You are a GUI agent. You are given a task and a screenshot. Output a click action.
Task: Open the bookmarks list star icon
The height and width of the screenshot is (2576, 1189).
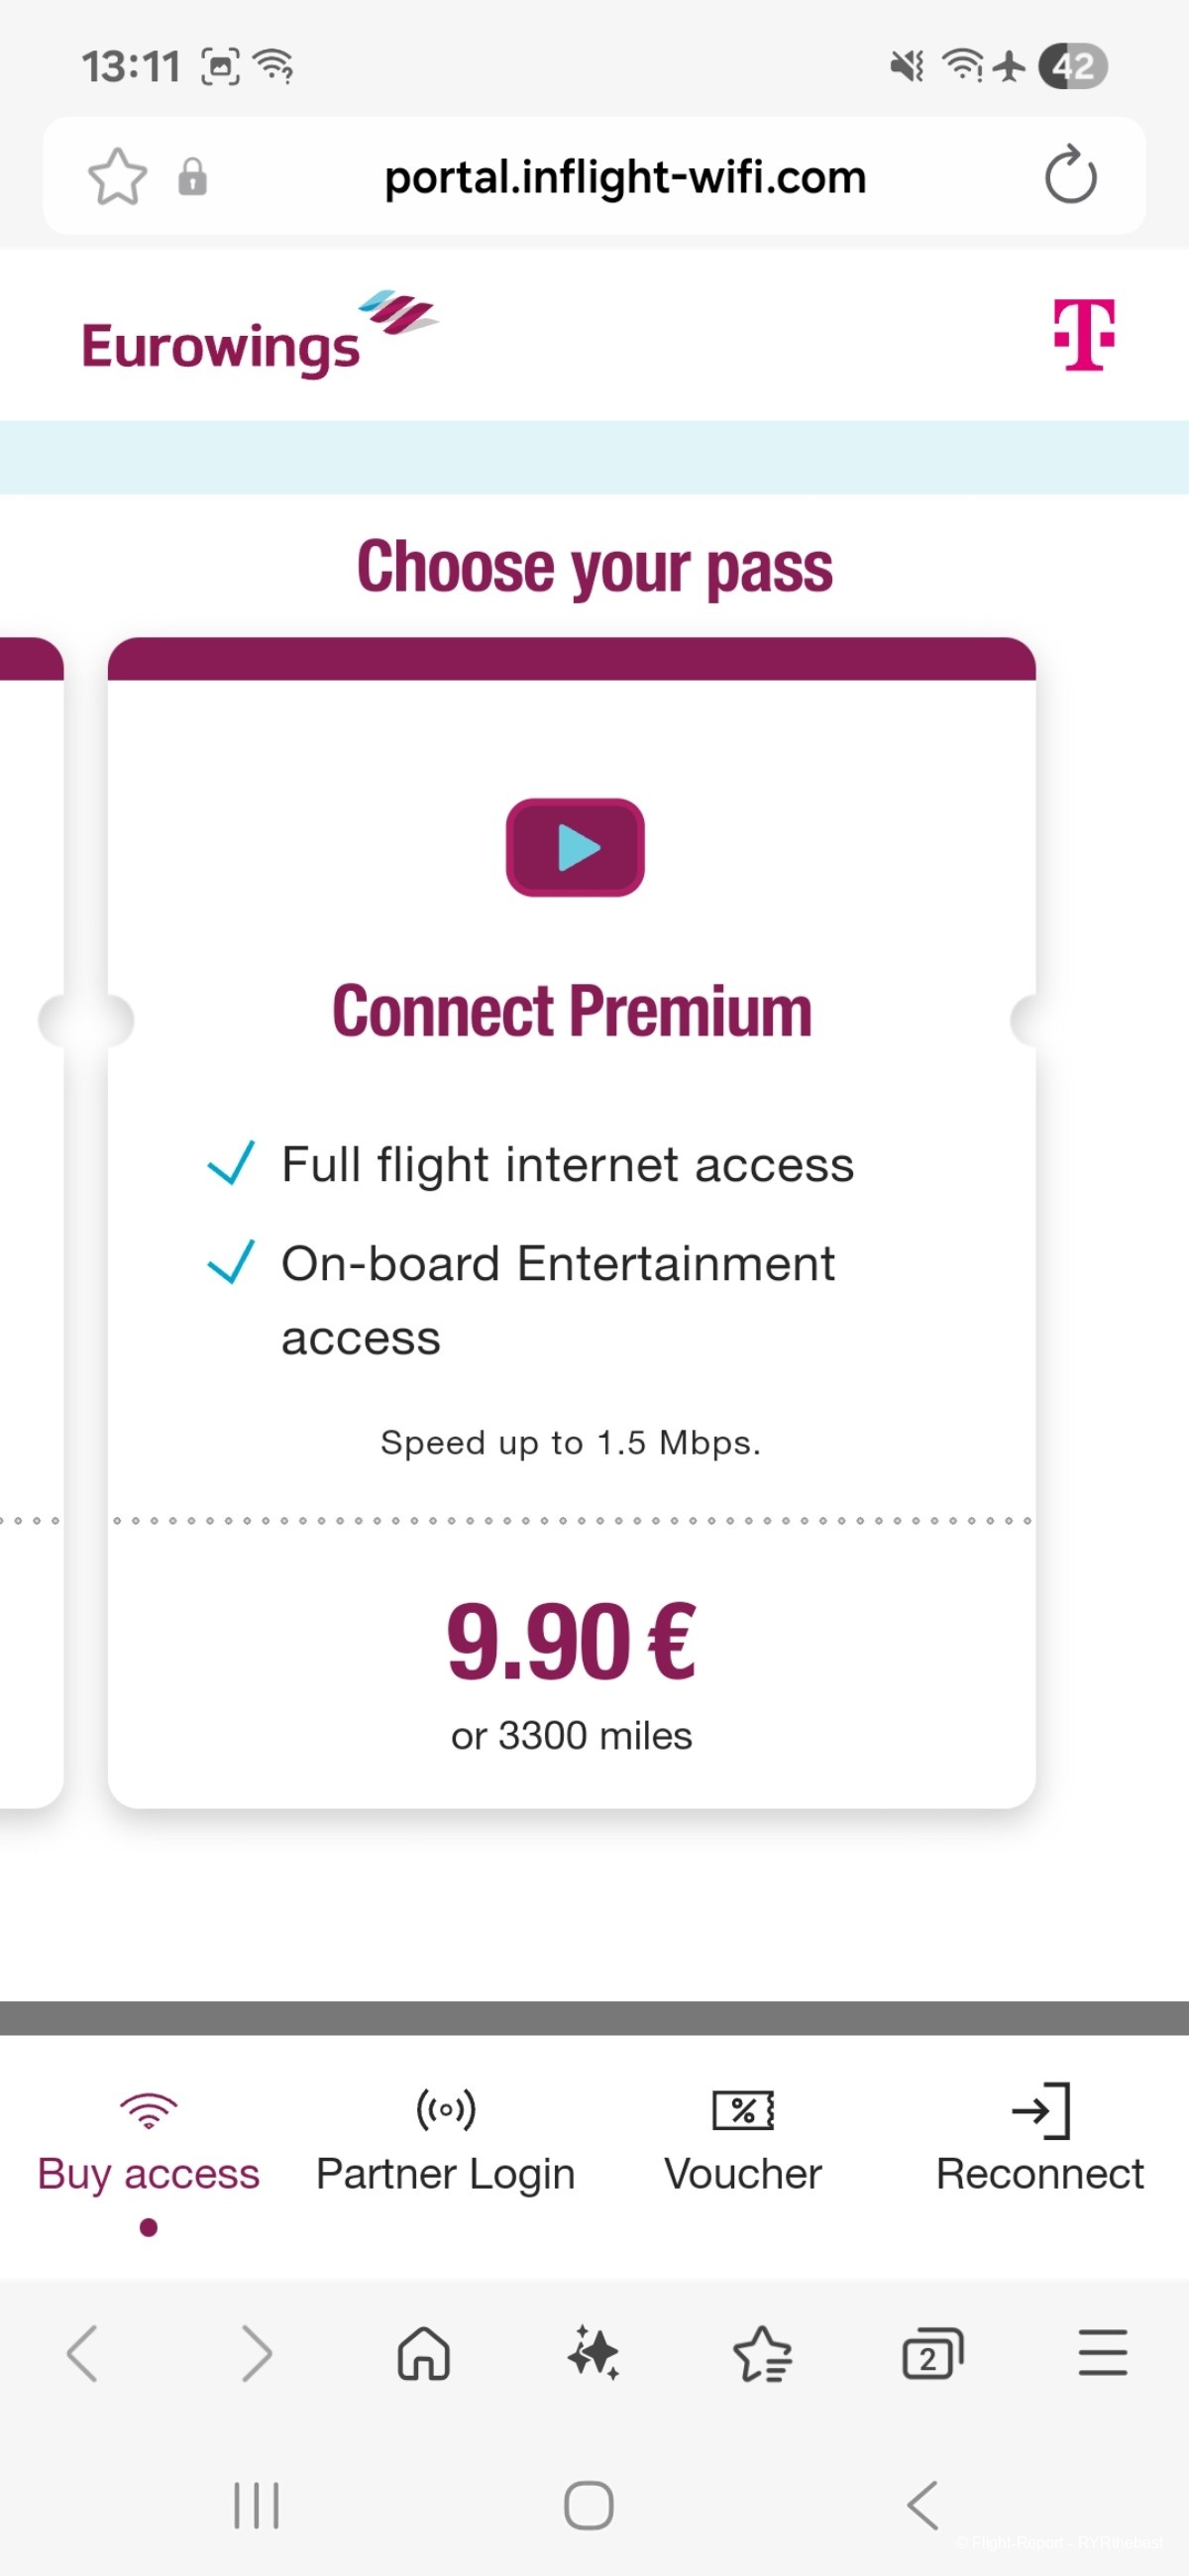point(763,2354)
